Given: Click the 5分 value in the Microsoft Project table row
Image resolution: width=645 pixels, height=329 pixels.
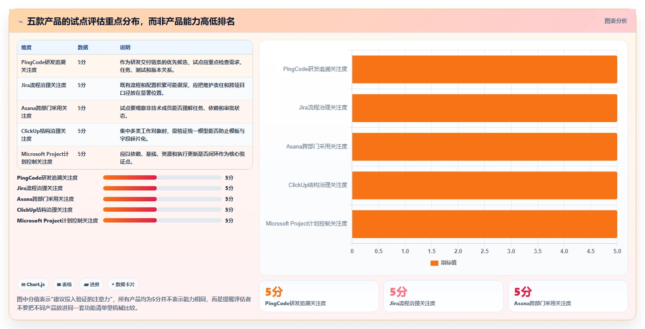Looking at the screenshot, I should coord(82,154).
